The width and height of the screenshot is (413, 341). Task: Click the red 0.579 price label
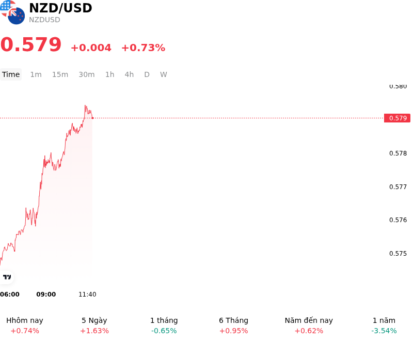pyautogui.click(x=397, y=118)
